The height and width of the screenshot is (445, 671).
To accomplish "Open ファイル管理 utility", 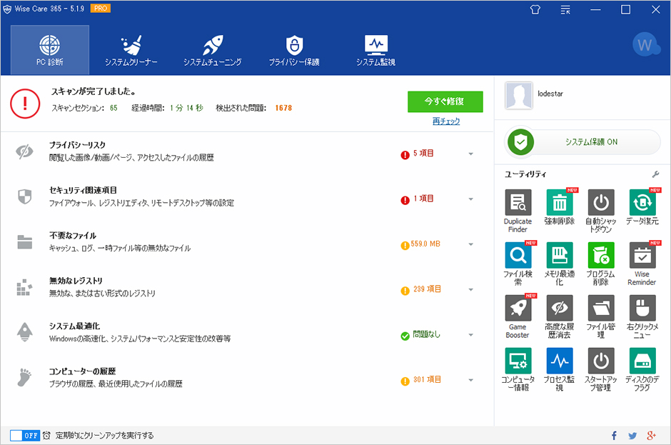I will [x=601, y=316].
